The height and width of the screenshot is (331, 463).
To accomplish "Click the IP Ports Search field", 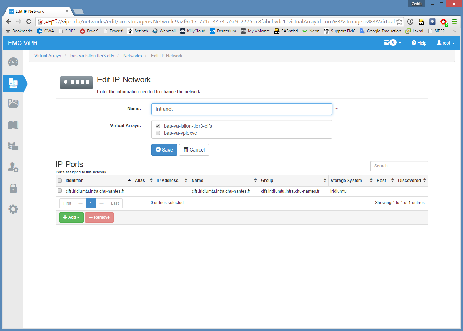I will [x=399, y=166].
